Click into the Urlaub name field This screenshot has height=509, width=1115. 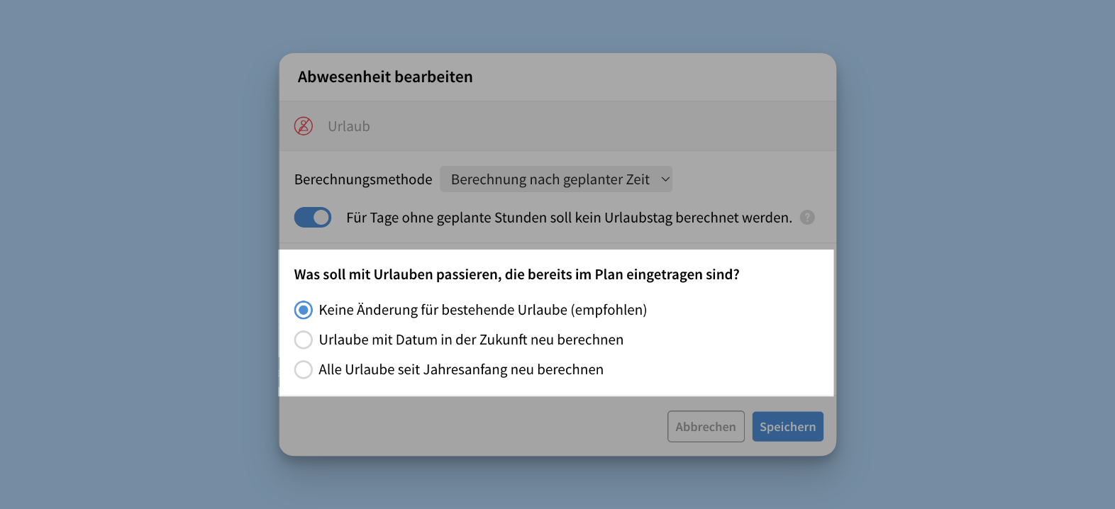pos(497,126)
